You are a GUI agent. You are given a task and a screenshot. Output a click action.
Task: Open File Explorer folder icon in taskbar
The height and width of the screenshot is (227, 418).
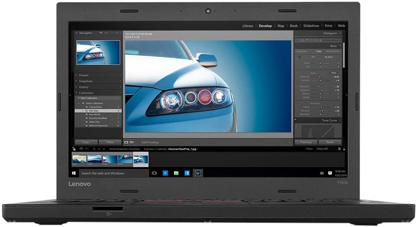click(176, 173)
